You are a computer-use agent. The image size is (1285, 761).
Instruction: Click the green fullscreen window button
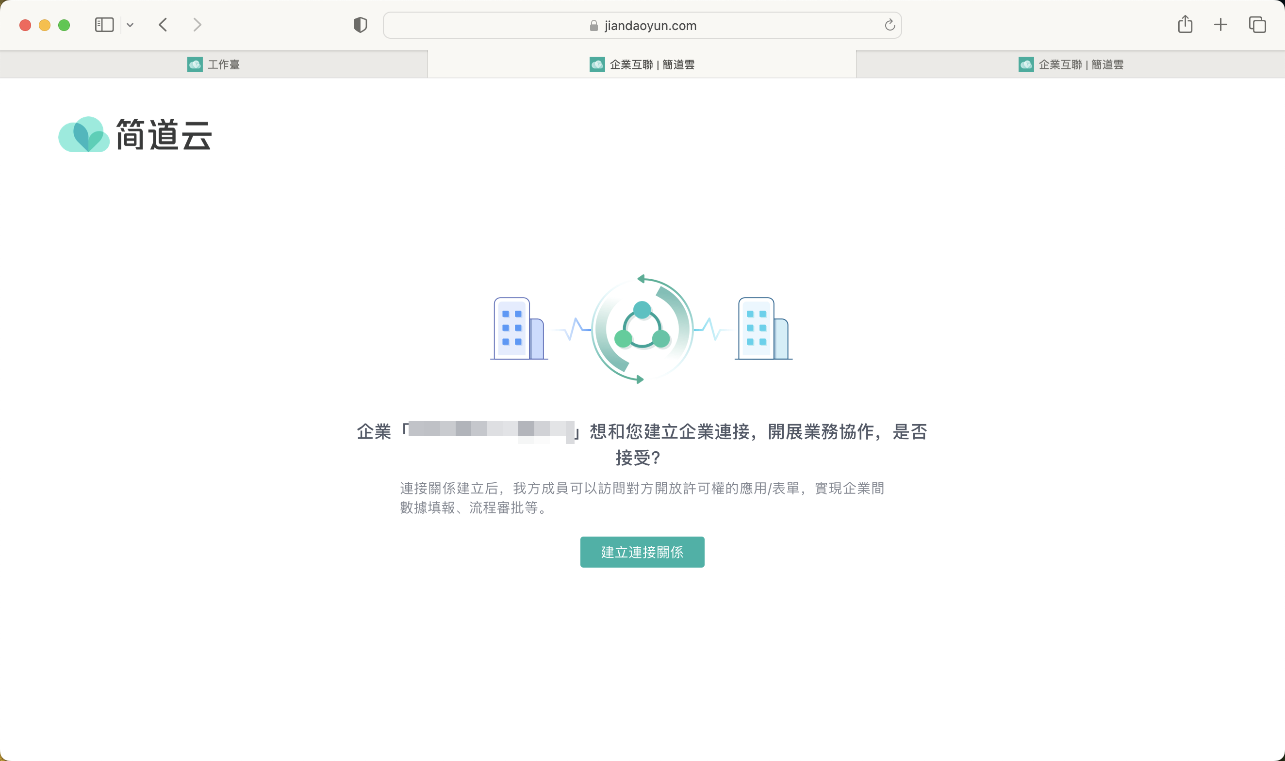(64, 25)
